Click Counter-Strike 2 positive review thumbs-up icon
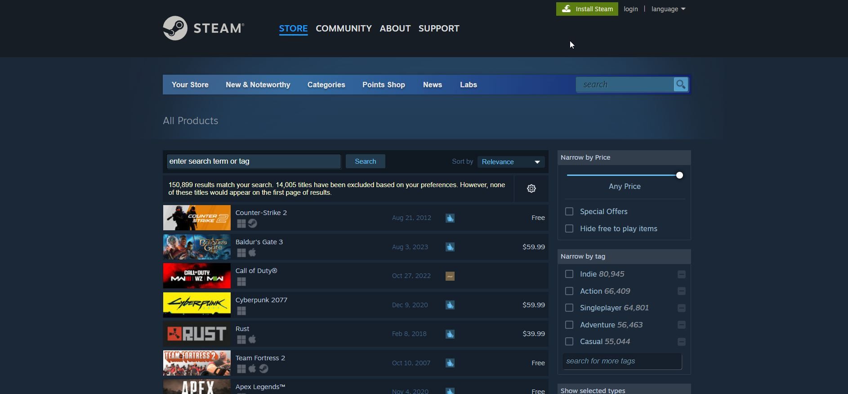This screenshot has height=394, width=848. point(450,218)
